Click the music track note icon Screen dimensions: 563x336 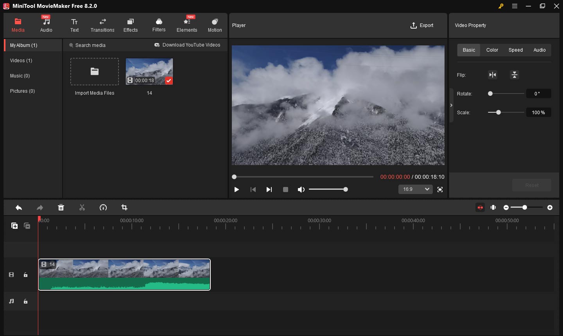coord(11,301)
